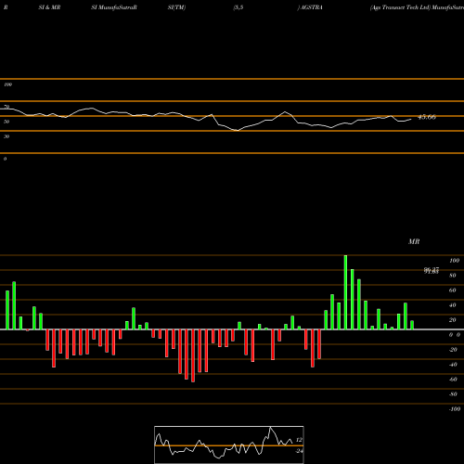Click RSI axis label 70
Image resolution: width=464 pixels, height=464 pixels.
(x=6, y=107)
